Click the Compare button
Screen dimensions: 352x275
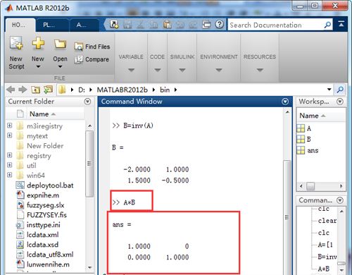[92, 59]
